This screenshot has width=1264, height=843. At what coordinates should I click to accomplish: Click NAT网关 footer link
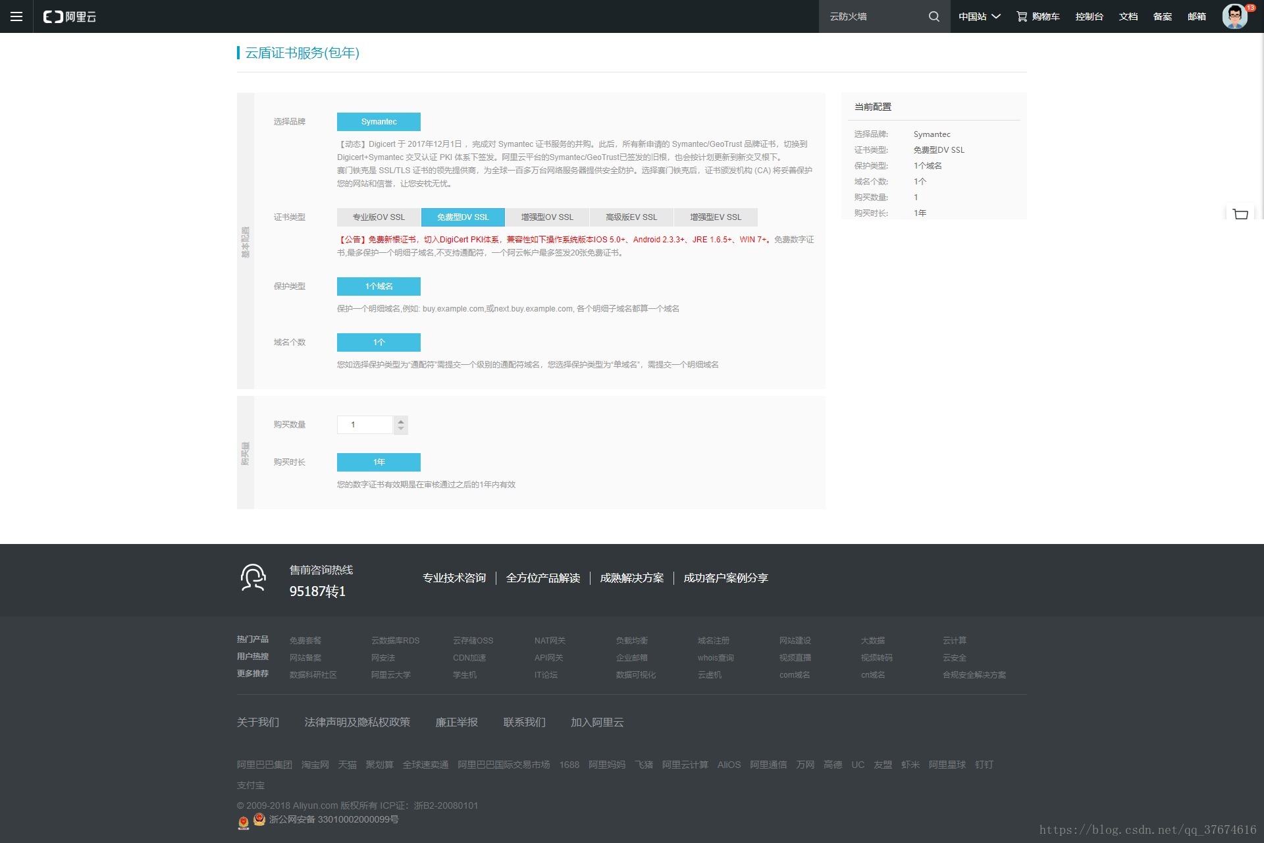click(x=550, y=641)
